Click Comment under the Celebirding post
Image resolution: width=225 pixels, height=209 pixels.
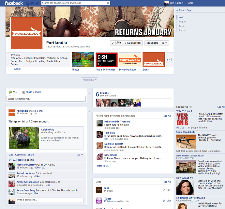coord(20,155)
